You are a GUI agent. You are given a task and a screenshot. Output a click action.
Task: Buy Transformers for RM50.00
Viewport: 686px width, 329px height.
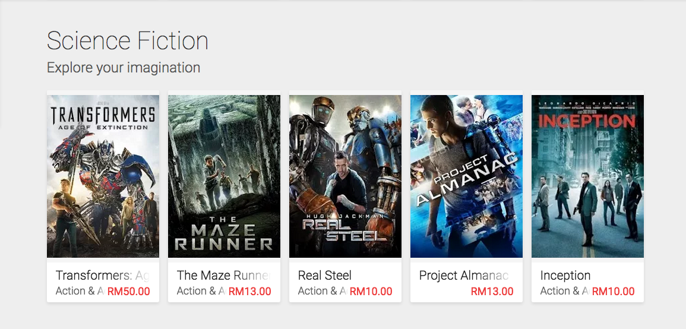129,292
